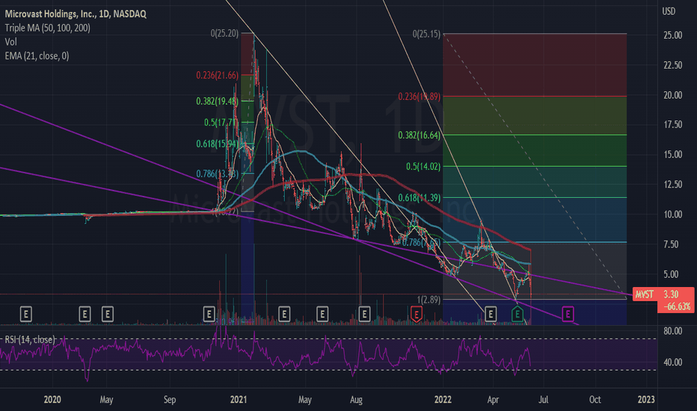Click the 0(25.15) Fibonacci label

pyautogui.click(x=426, y=34)
